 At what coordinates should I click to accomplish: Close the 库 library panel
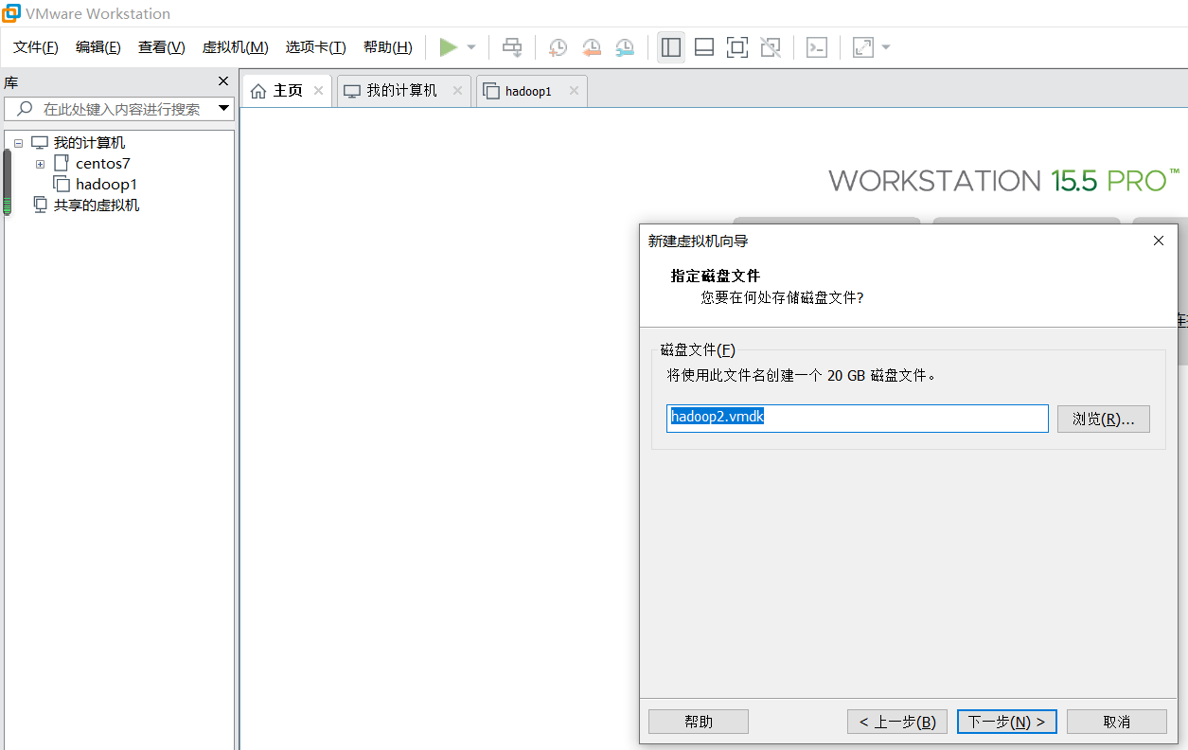point(223,81)
